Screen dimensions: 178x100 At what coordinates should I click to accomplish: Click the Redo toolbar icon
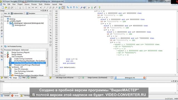pos(36,7)
